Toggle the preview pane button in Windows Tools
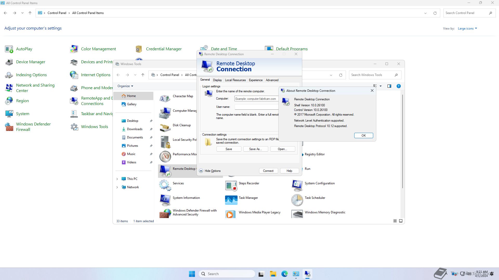499x280 pixels. [389, 86]
